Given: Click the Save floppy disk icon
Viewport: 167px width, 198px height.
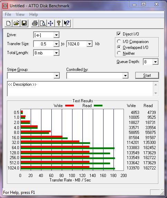Looking at the screenshot, I should pyautogui.click(x=24, y=23).
